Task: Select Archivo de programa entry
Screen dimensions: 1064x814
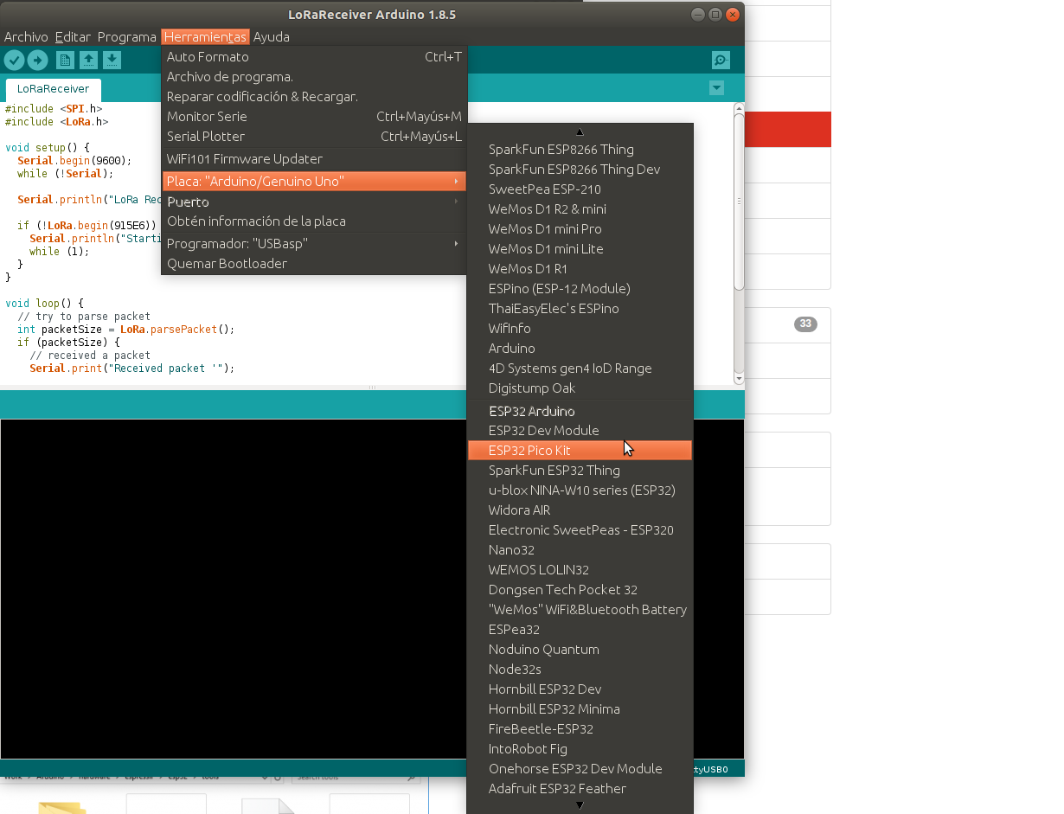Action: point(314,77)
